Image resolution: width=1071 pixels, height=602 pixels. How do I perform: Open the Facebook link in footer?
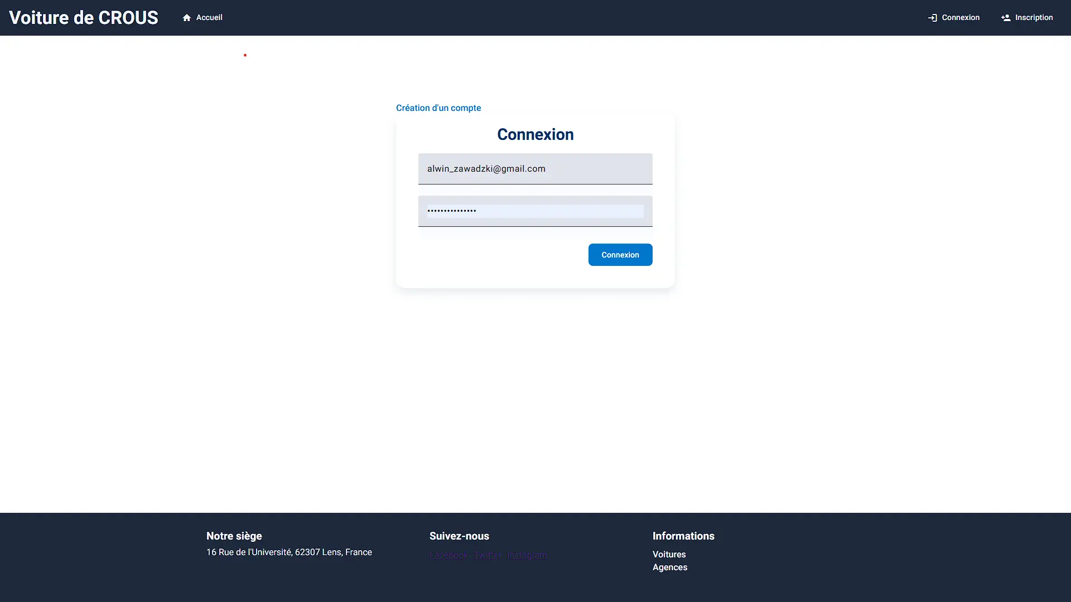tap(448, 555)
